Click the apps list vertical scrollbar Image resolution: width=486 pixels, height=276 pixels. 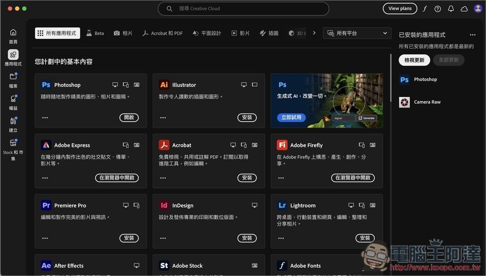[391, 79]
